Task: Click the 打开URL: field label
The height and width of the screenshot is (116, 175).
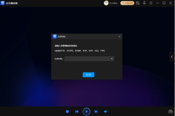Action: pos(59,59)
